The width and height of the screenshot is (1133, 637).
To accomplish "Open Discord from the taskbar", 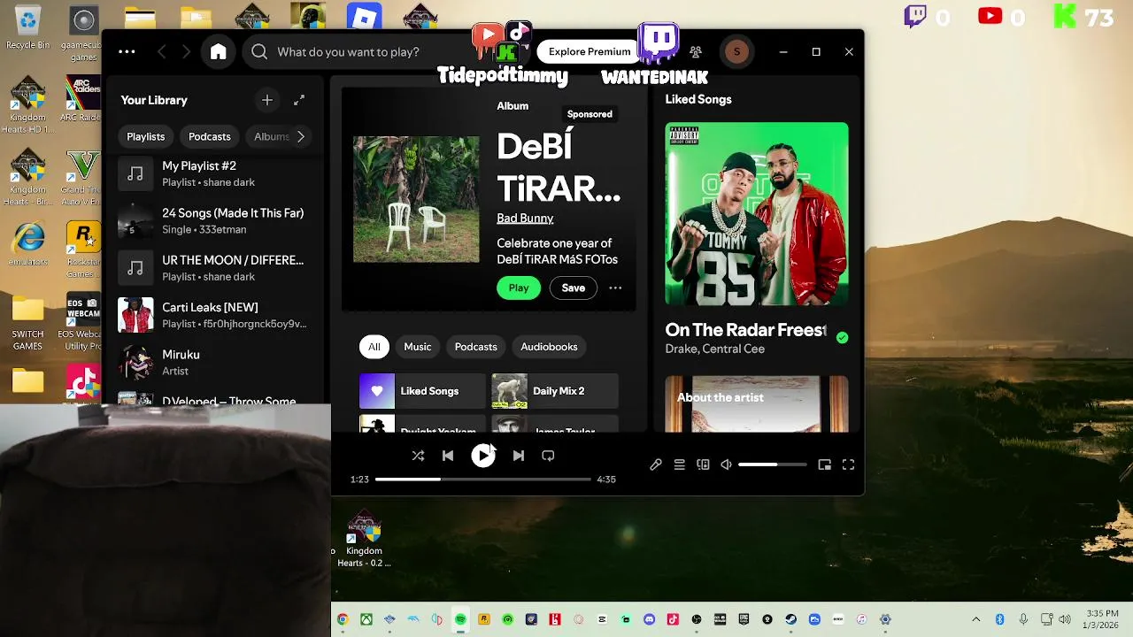I will tap(649, 619).
